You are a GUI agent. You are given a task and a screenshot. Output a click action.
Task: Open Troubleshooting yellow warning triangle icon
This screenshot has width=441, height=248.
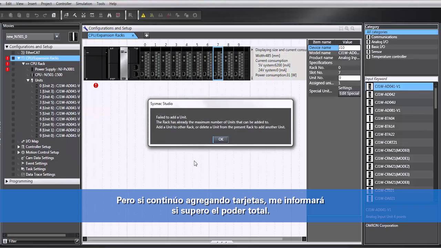(x=143, y=15)
